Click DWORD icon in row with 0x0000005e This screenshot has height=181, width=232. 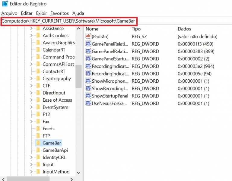click(x=88, y=73)
